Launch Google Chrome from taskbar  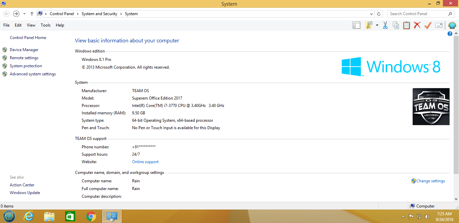point(91,216)
